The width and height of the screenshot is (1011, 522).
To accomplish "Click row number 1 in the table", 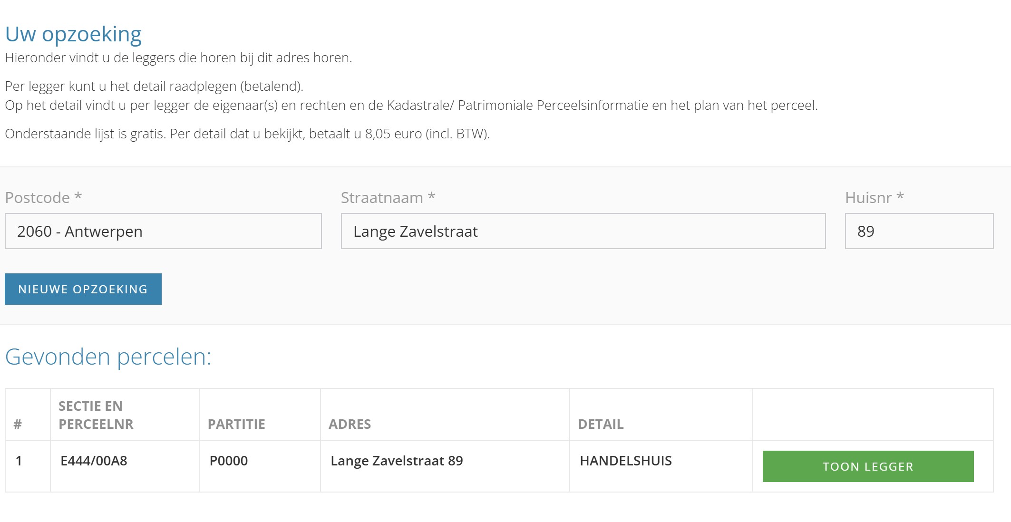I will coord(19,461).
